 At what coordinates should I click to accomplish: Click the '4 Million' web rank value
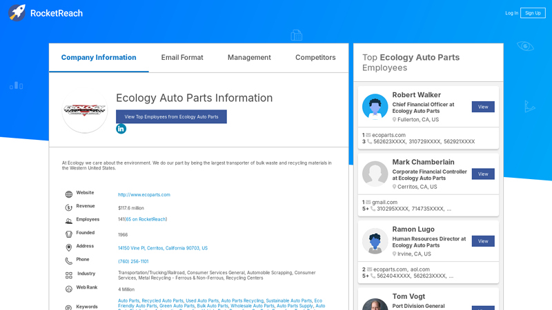click(126, 289)
